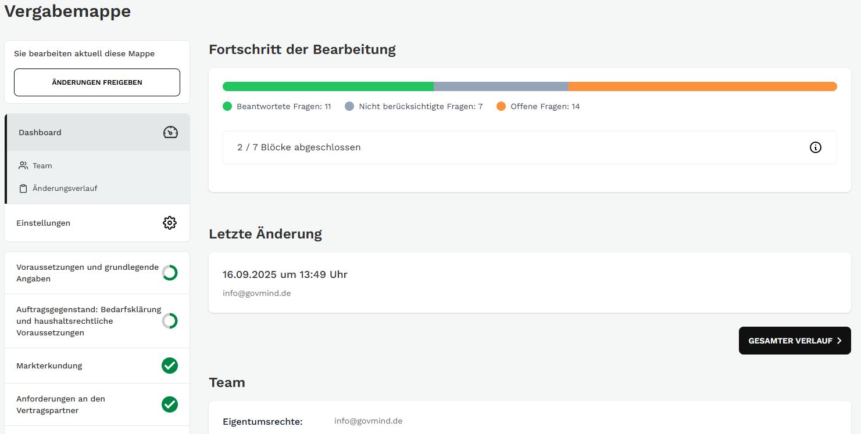Image resolution: width=861 pixels, height=434 pixels.
Task: Click progress ring beside Auftragsgegenstand section
Action: coord(169,321)
